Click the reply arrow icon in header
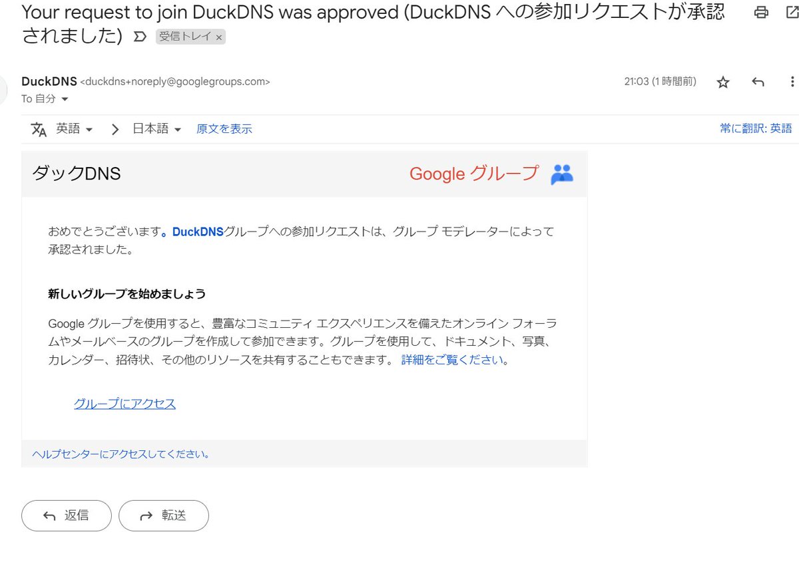Screen dimensions: 799x566 tap(758, 82)
